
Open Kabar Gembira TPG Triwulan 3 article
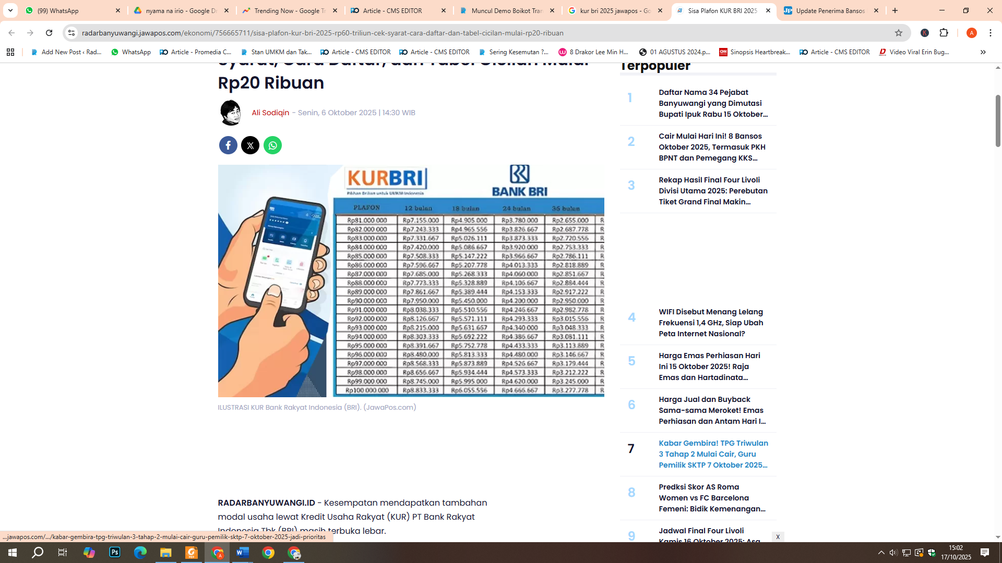coord(713,454)
